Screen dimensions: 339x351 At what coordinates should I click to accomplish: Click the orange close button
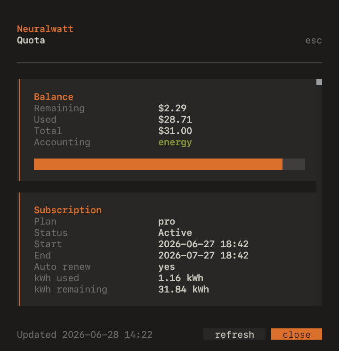pyautogui.click(x=297, y=334)
